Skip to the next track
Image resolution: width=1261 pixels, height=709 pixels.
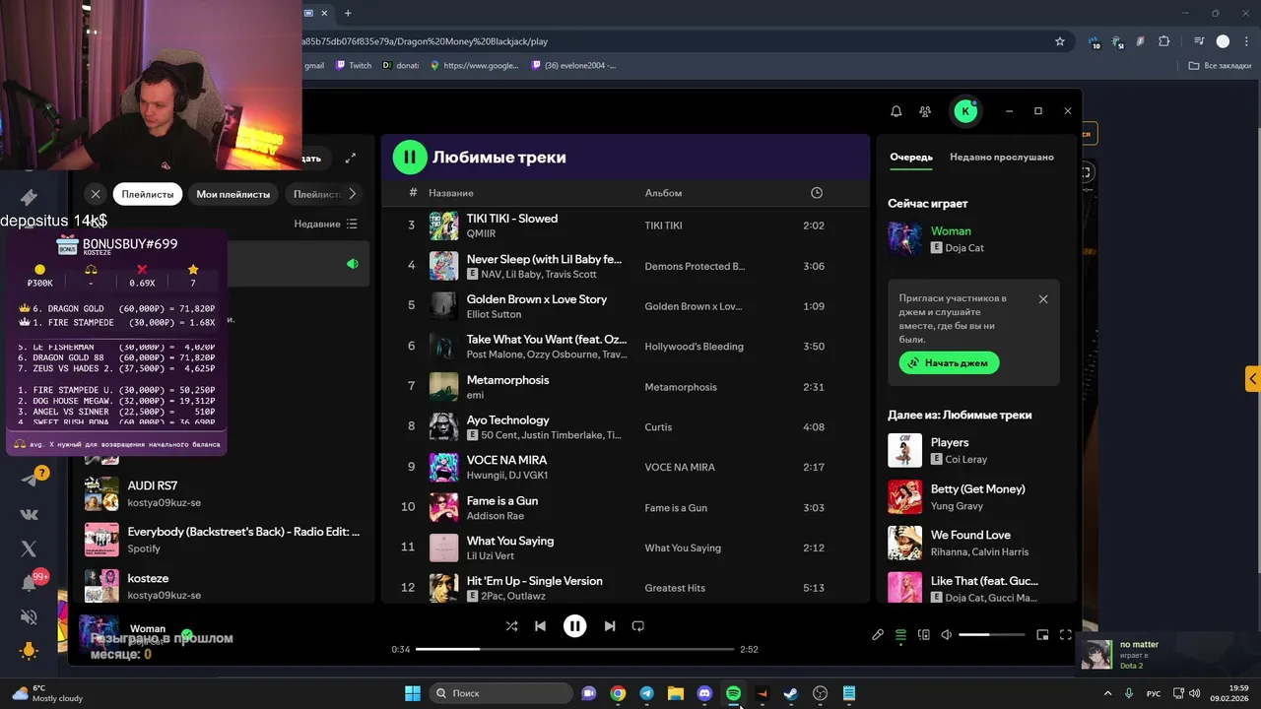pos(610,625)
